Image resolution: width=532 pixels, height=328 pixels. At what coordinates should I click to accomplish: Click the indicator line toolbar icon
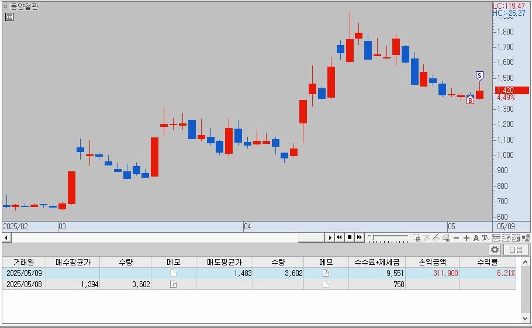tap(426, 238)
